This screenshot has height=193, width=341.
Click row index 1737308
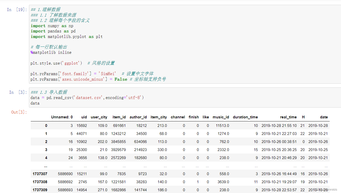coord(40,182)
